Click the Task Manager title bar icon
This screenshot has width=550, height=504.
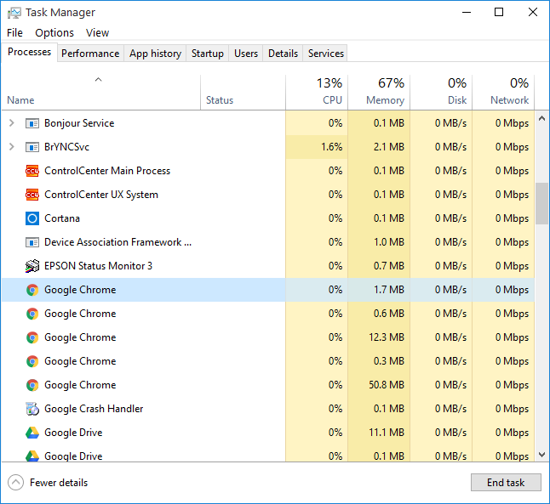click(x=14, y=13)
